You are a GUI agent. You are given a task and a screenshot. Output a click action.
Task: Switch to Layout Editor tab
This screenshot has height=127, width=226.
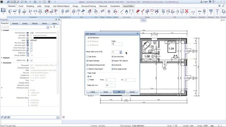[129, 6]
